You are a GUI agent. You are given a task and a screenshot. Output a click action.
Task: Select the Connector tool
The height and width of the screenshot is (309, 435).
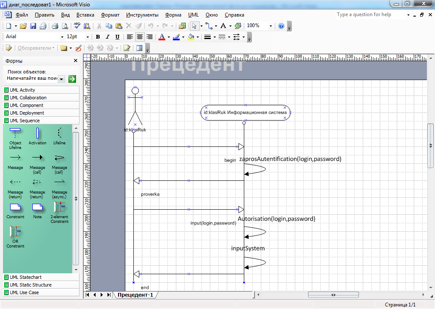209,26
